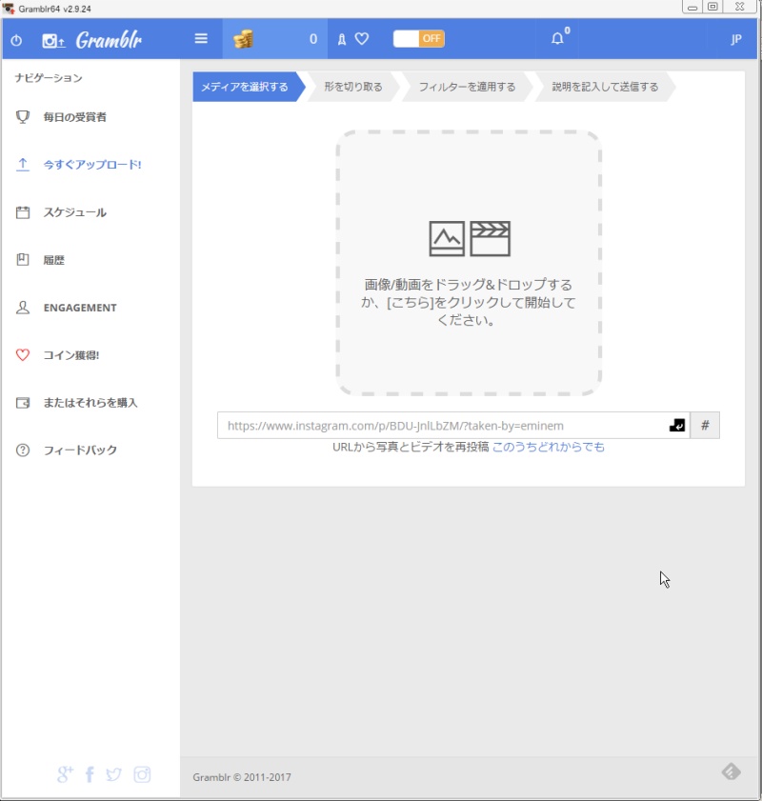The width and height of the screenshot is (762, 801).
Task: Click the coin count 0
Action: [313, 39]
